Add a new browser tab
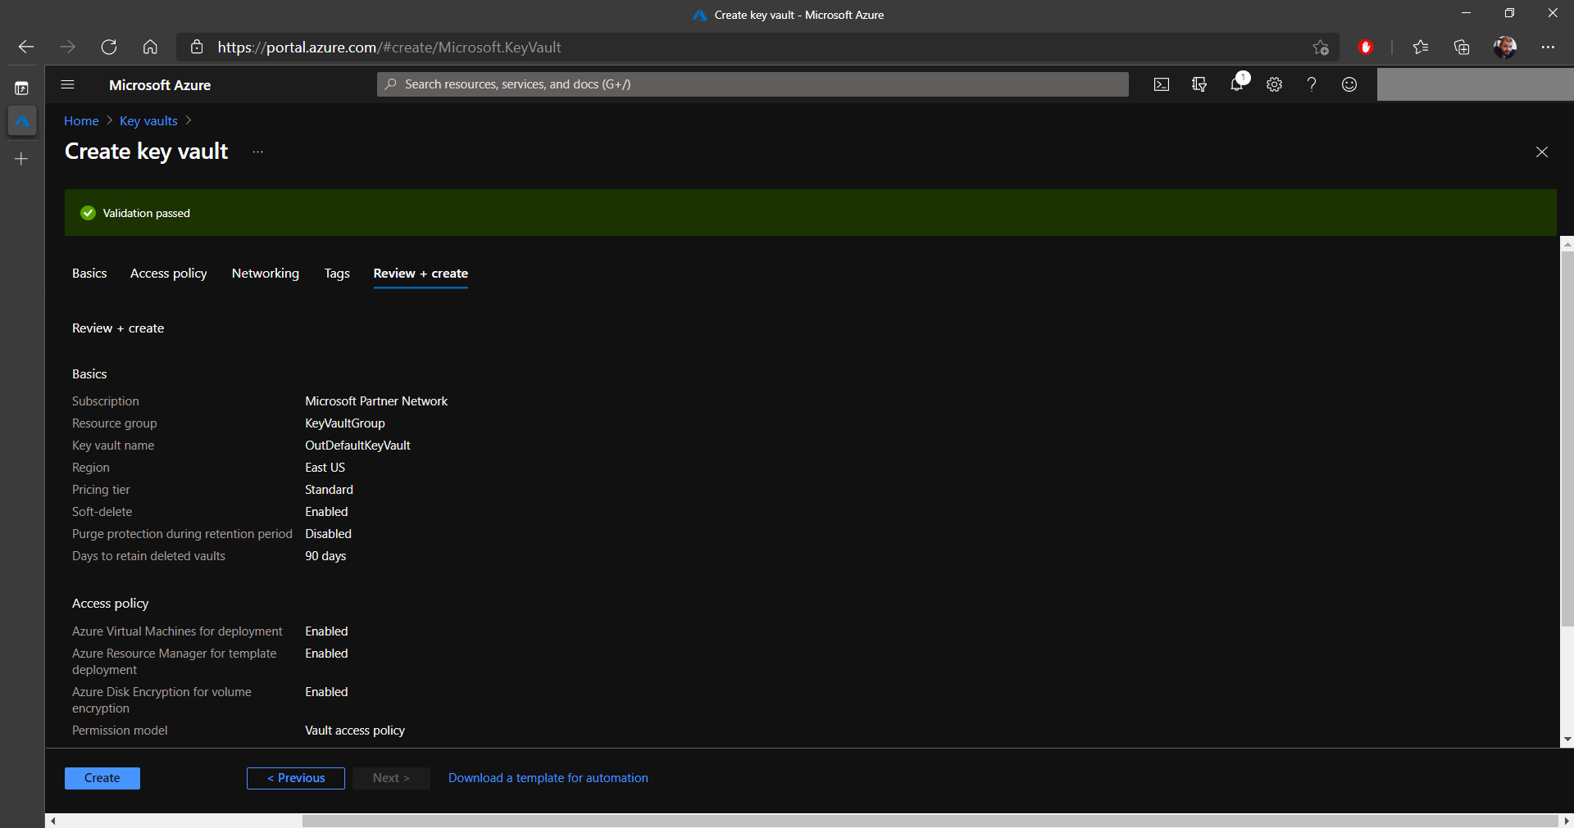 [22, 159]
